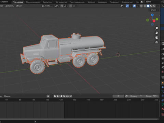Open the Object properties tab
Viewport: 164px width, 123px height.
[163, 83]
